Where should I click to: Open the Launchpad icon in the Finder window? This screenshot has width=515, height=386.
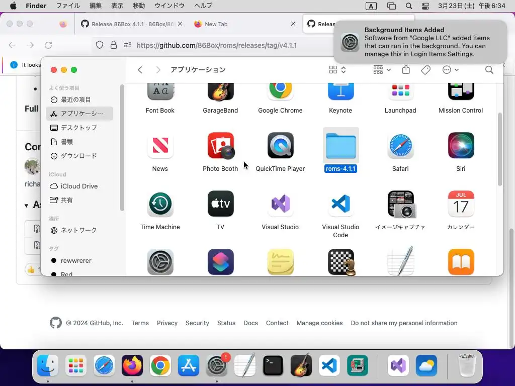tap(400, 92)
